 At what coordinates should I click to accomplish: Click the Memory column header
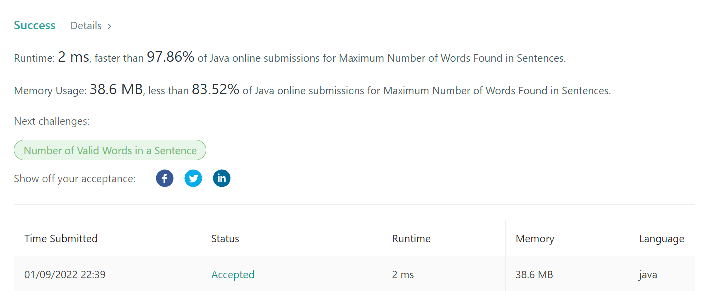click(x=535, y=238)
